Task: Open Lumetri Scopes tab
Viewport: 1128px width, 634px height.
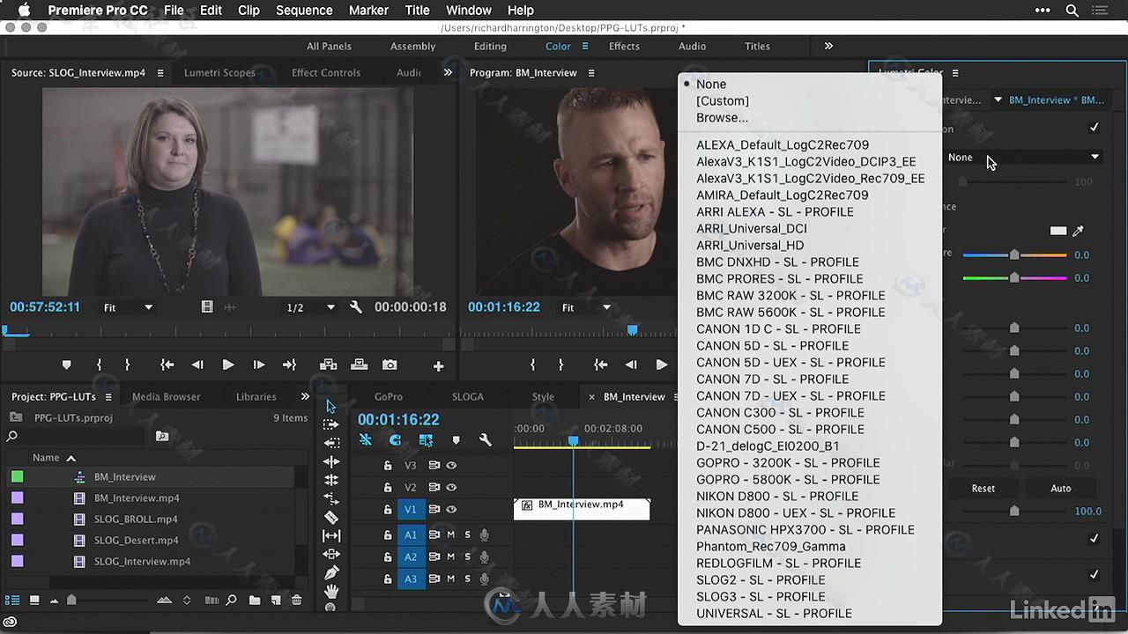Action: pyautogui.click(x=219, y=72)
